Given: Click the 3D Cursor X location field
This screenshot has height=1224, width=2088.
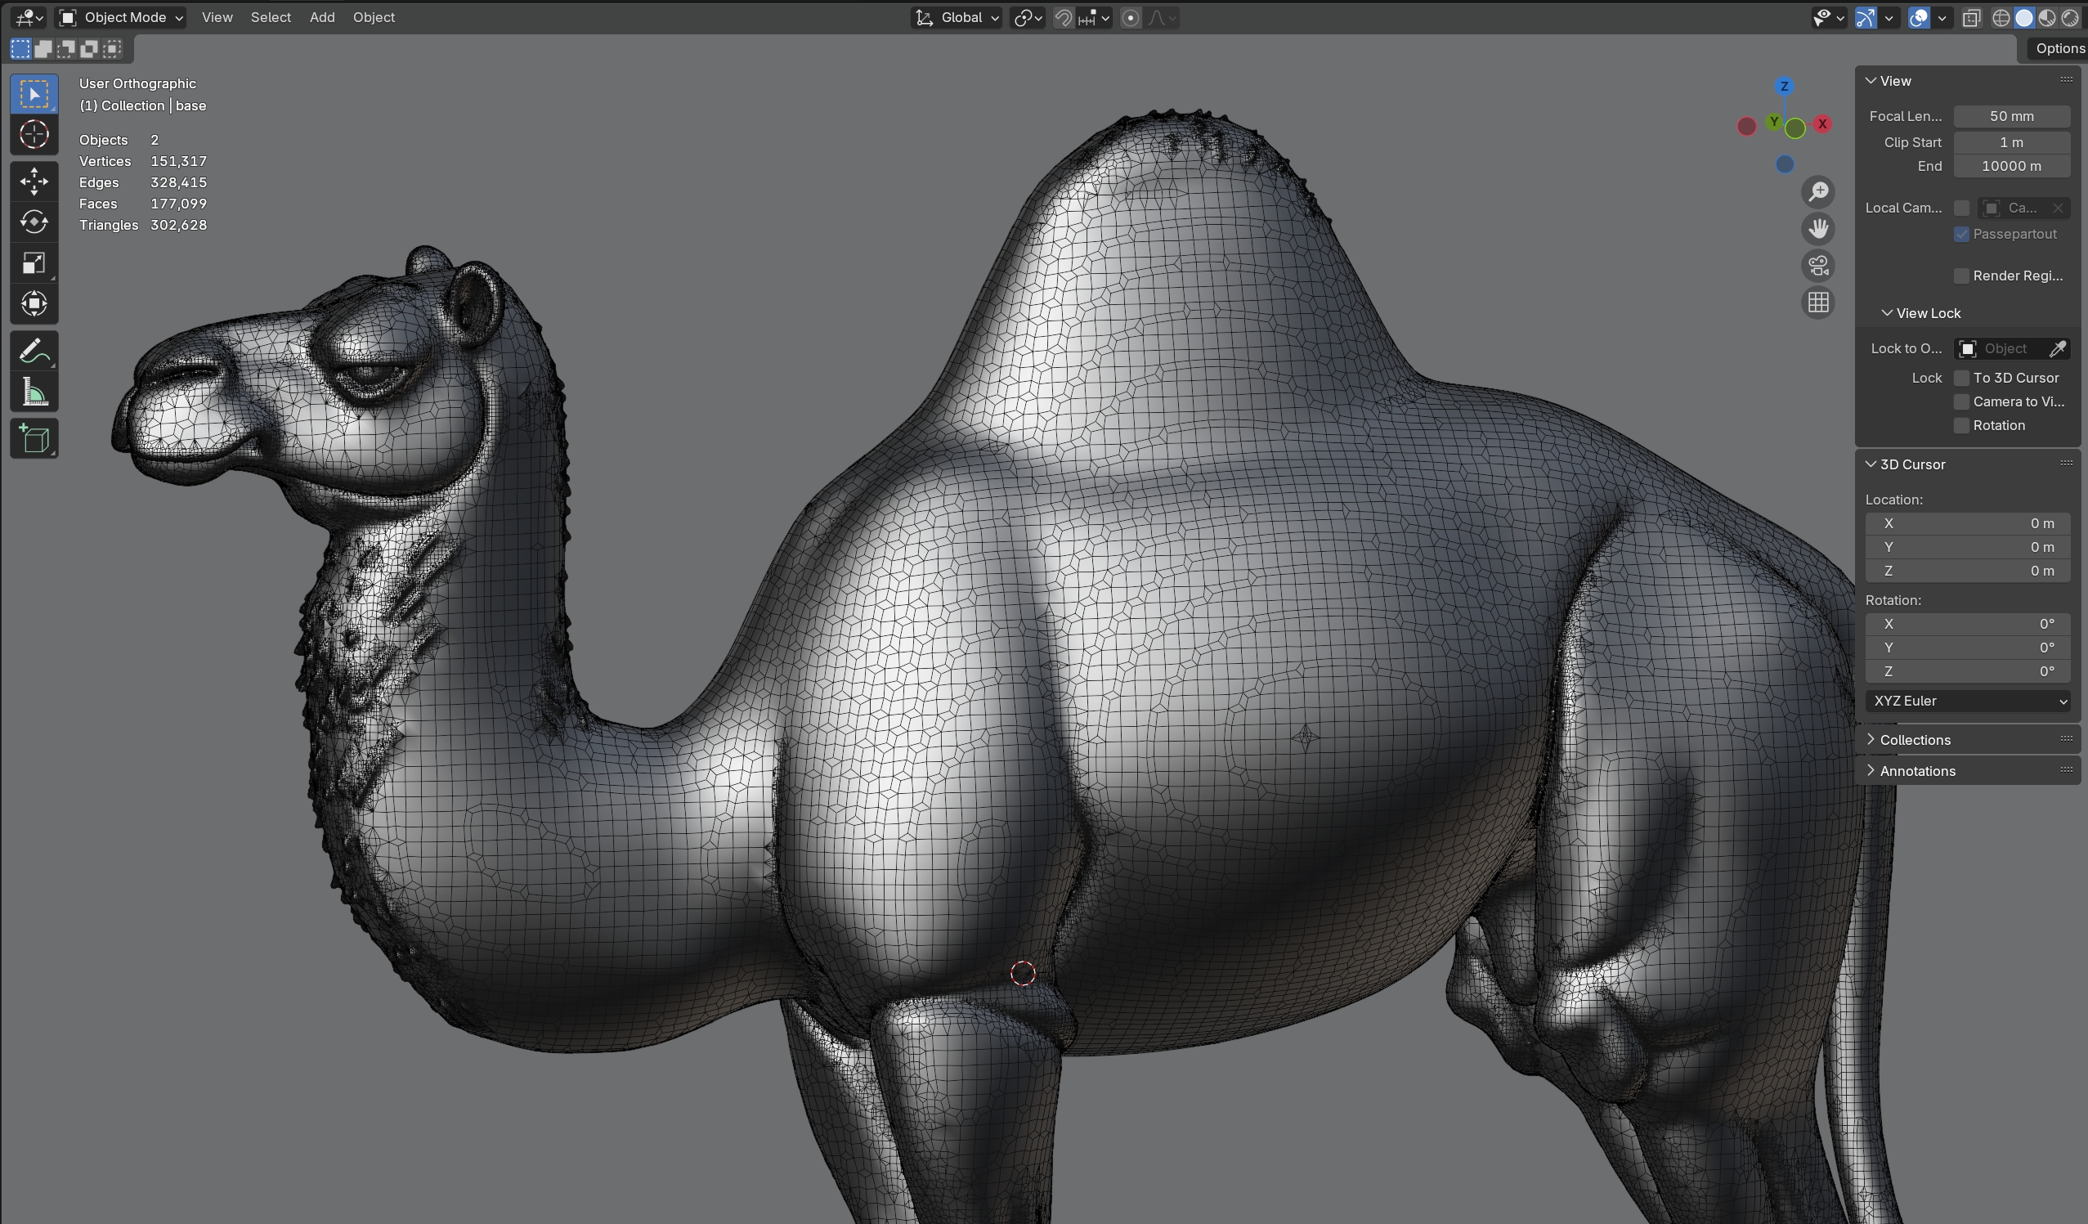Looking at the screenshot, I should [x=1967, y=524].
